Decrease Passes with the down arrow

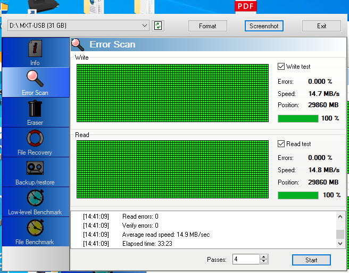pos(264,262)
